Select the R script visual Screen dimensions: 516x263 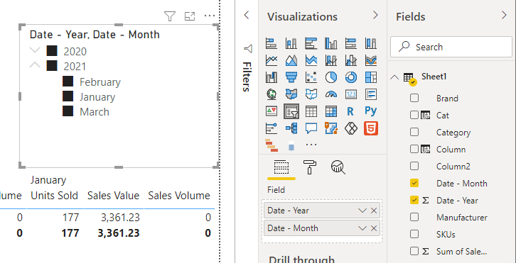(x=350, y=111)
